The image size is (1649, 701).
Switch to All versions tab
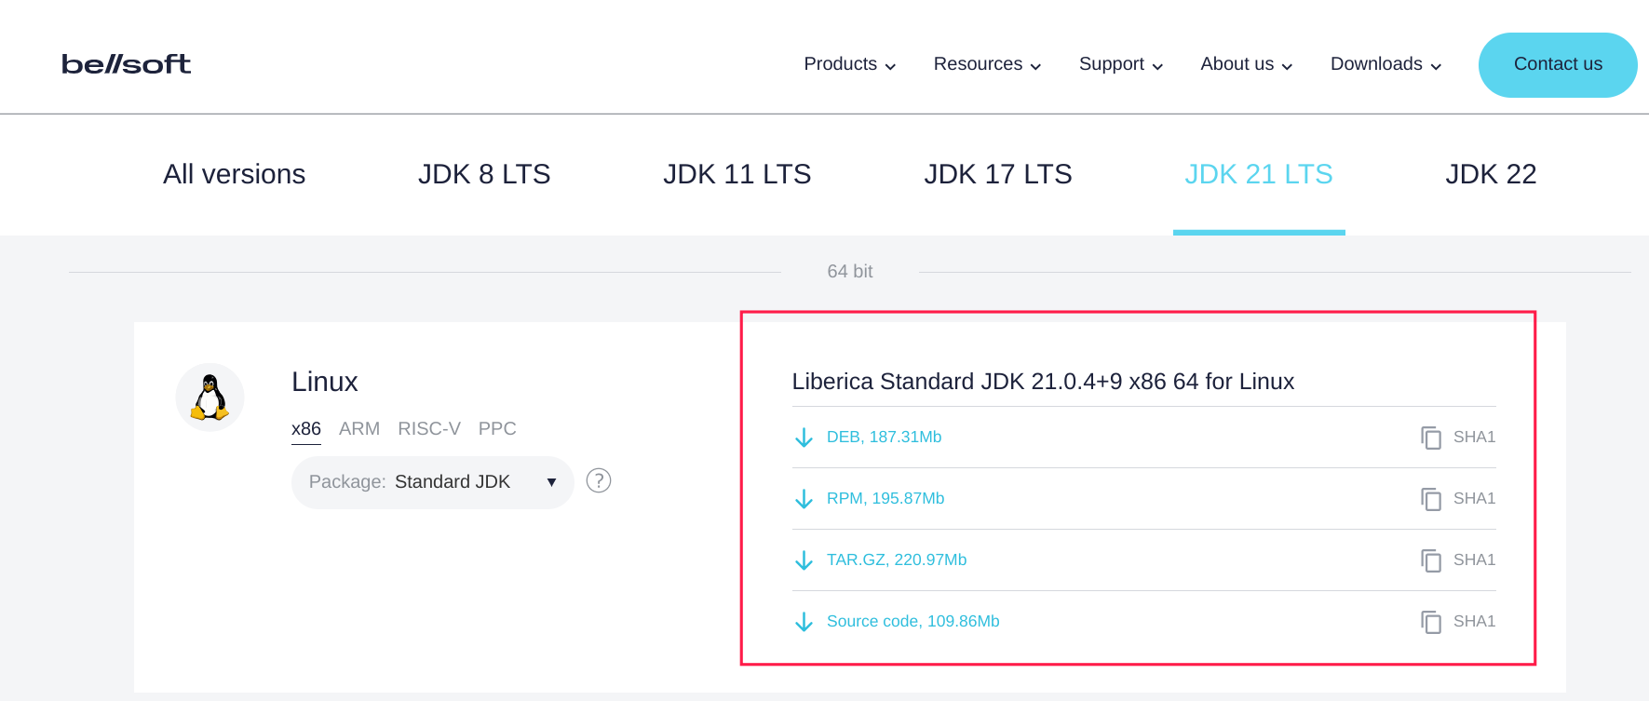click(x=234, y=174)
